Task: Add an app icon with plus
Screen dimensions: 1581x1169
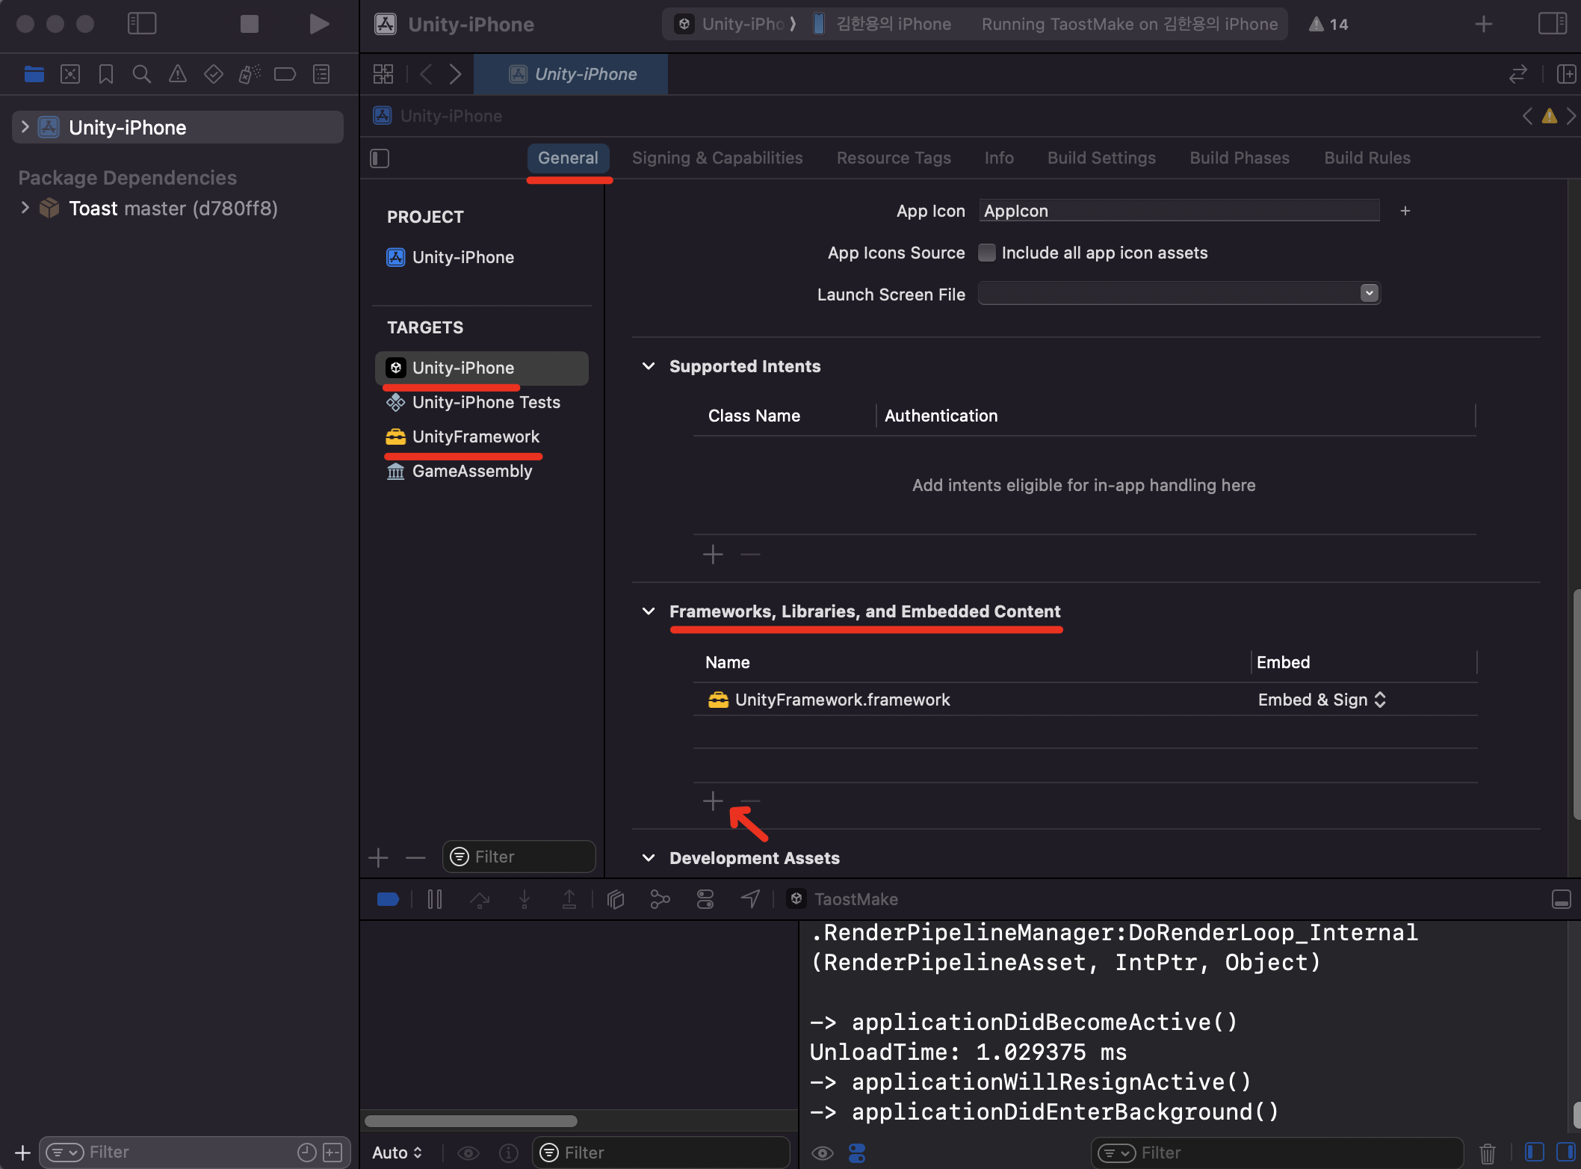Action: 1405,211
